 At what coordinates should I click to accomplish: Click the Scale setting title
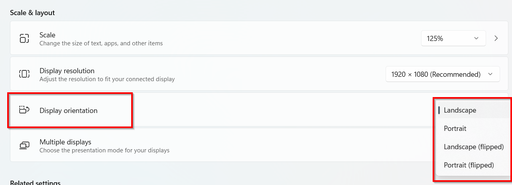point(47,35)
